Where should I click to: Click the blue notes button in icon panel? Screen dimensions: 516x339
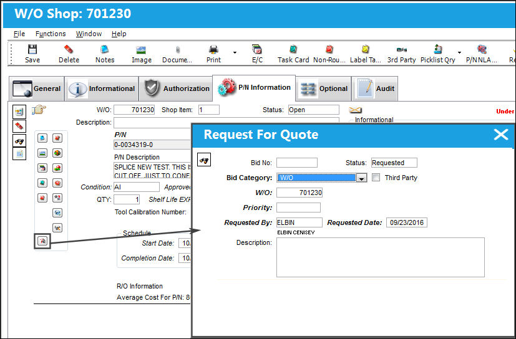(42, 138)
